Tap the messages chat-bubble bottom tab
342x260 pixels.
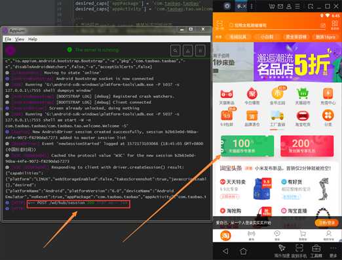click(277, 236)
